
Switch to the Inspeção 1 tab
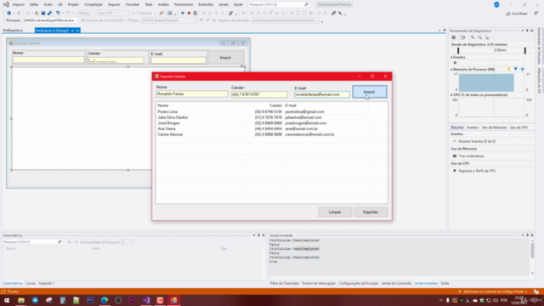coord(47,283)
